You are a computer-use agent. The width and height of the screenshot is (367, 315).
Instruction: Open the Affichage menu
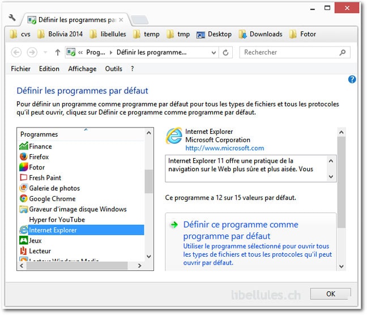click(x=82, y=69)
